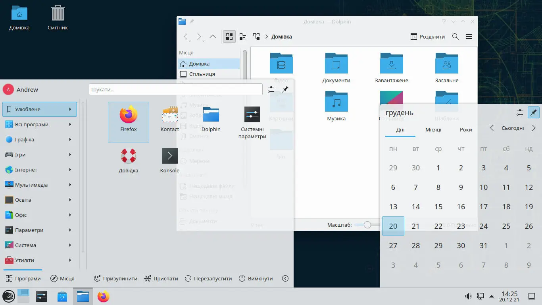Image resolution: width=542 pixels, height=305 pixels.
Task: Switch calendar to Роки tab
Action: tap(466, 129)
